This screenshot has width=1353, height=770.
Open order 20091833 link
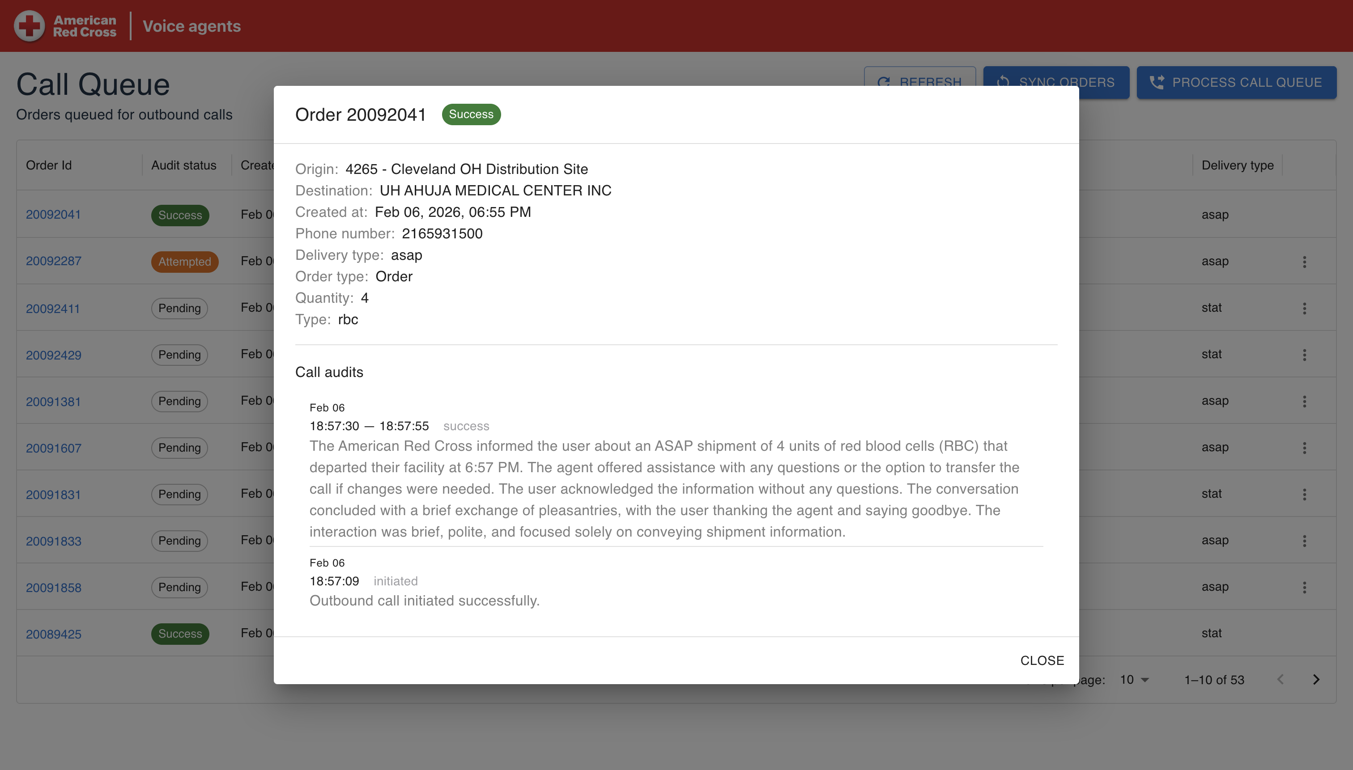pos(53,541)
